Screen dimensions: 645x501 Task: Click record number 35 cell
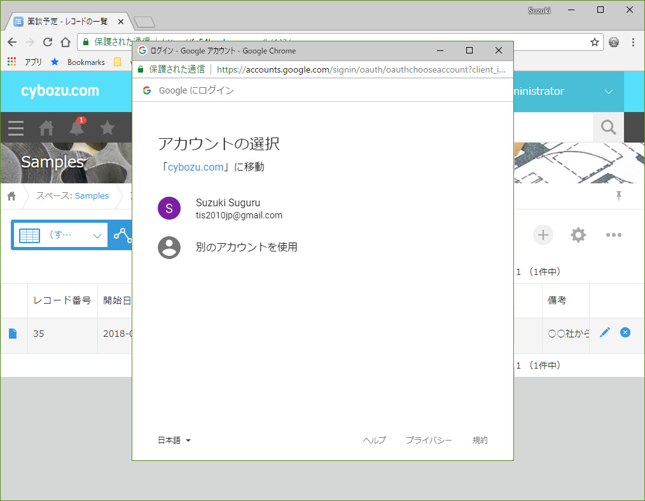[x=62, y=335]
